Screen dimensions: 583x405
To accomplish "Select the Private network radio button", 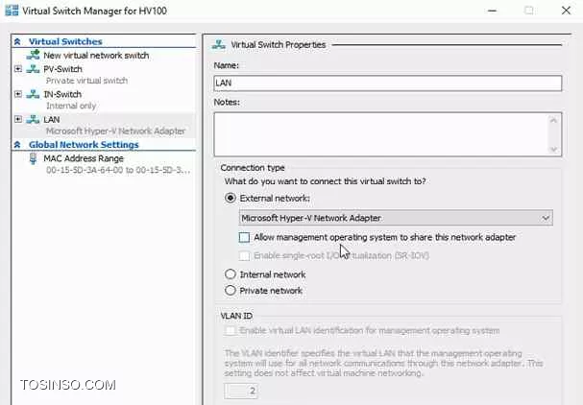I will pyautogui.click(x=231, y=290).
